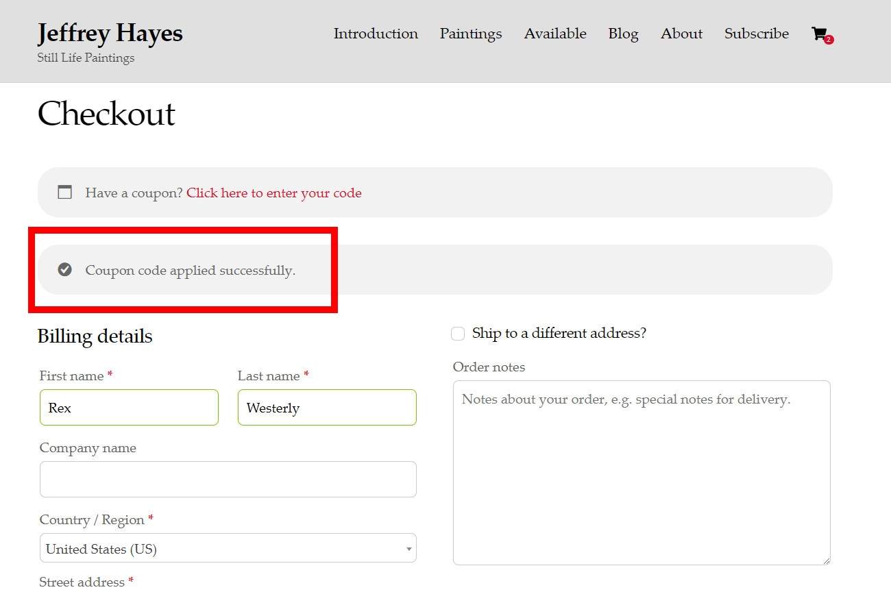Select Subscribe in the navigation
Image resolution: width=891 pixels, height=592 pixels.
click(756, 34)
